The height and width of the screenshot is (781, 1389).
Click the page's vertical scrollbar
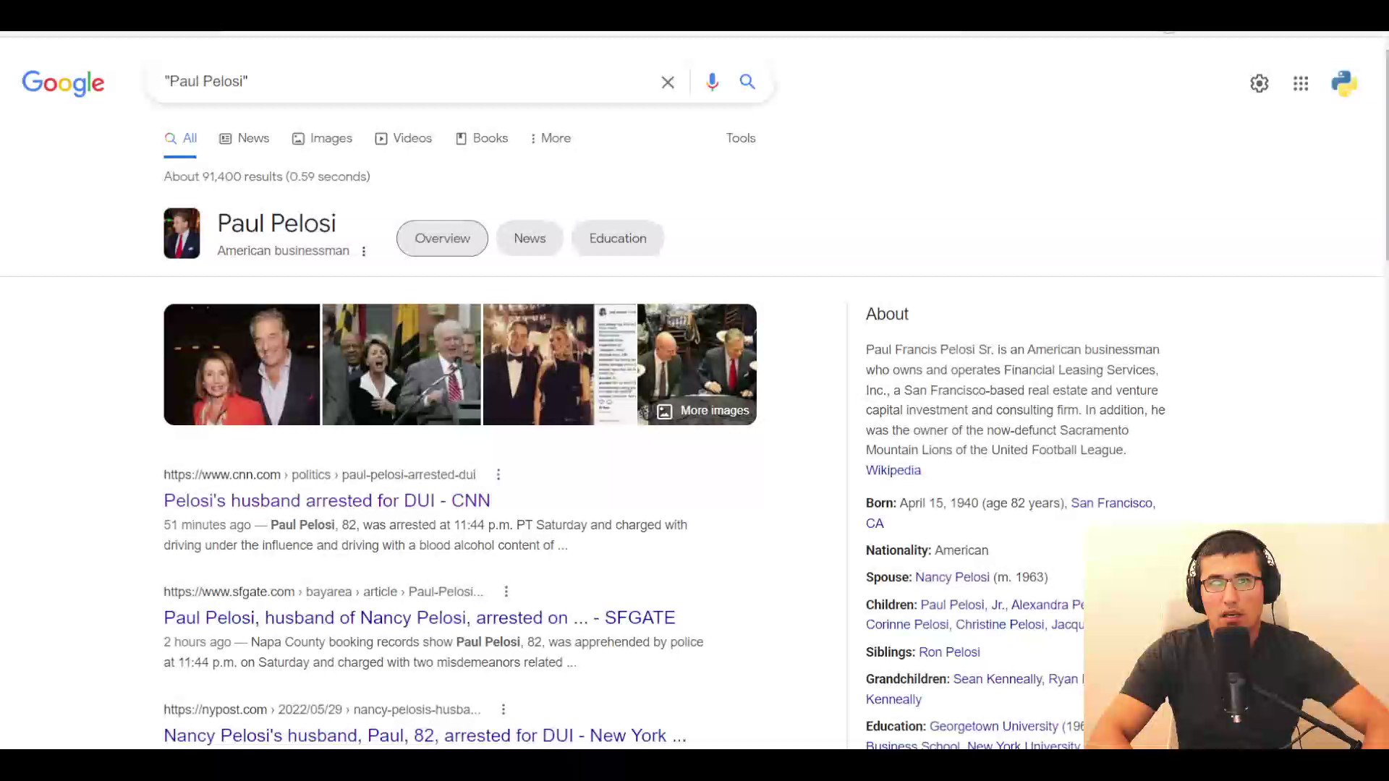pyautogui.click(x=1385, y=155)
